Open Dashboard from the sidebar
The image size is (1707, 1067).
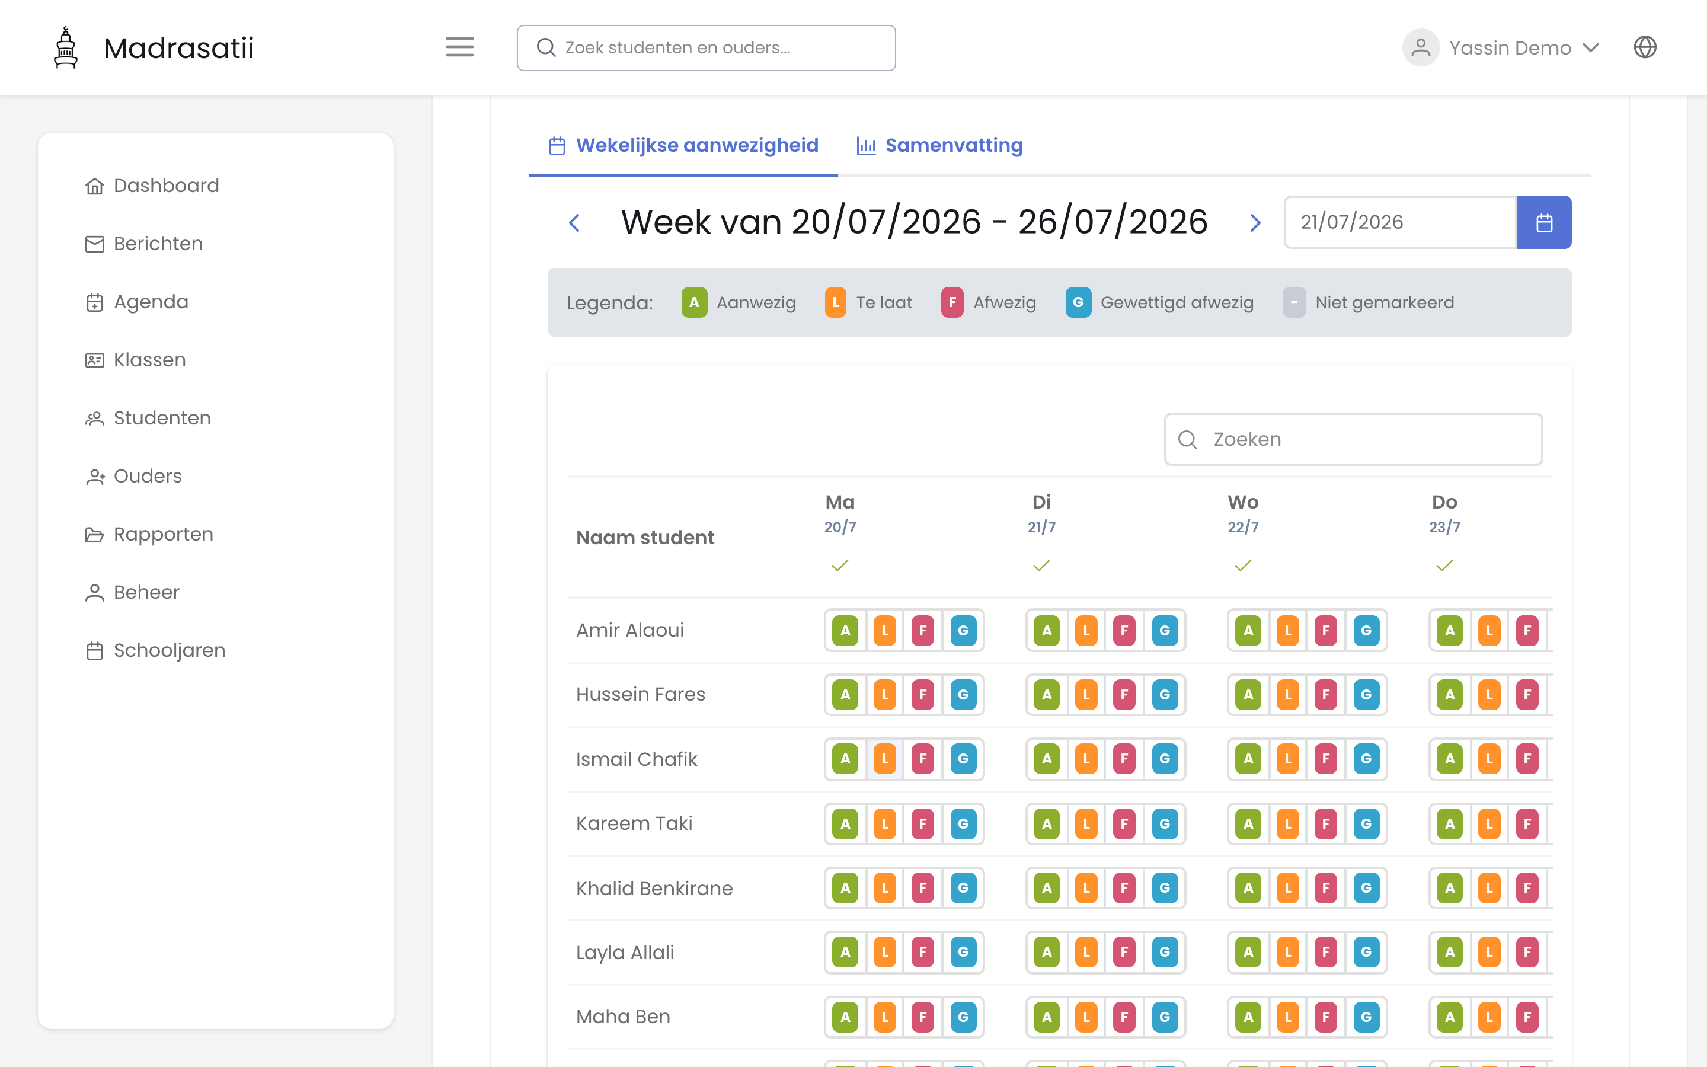tap(167, 186)
